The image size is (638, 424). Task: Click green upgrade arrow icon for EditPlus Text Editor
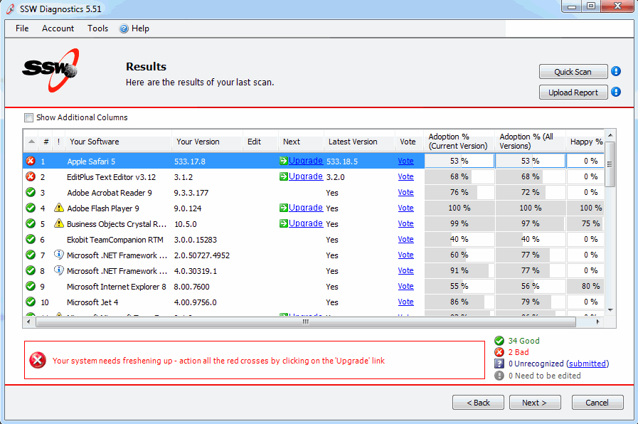pyautogui.click(x=284, y=176)
